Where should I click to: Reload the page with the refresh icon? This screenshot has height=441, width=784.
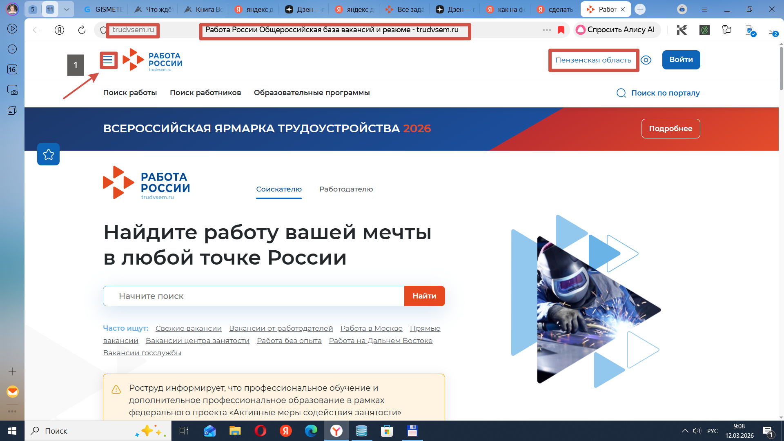click(x=82, y=30)
